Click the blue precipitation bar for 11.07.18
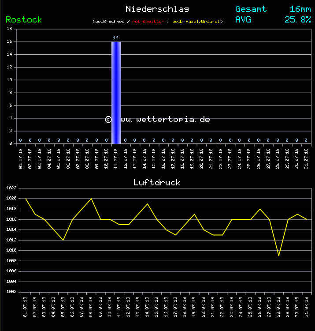This screenshot has width=315, height=331. tap(116, 93)
